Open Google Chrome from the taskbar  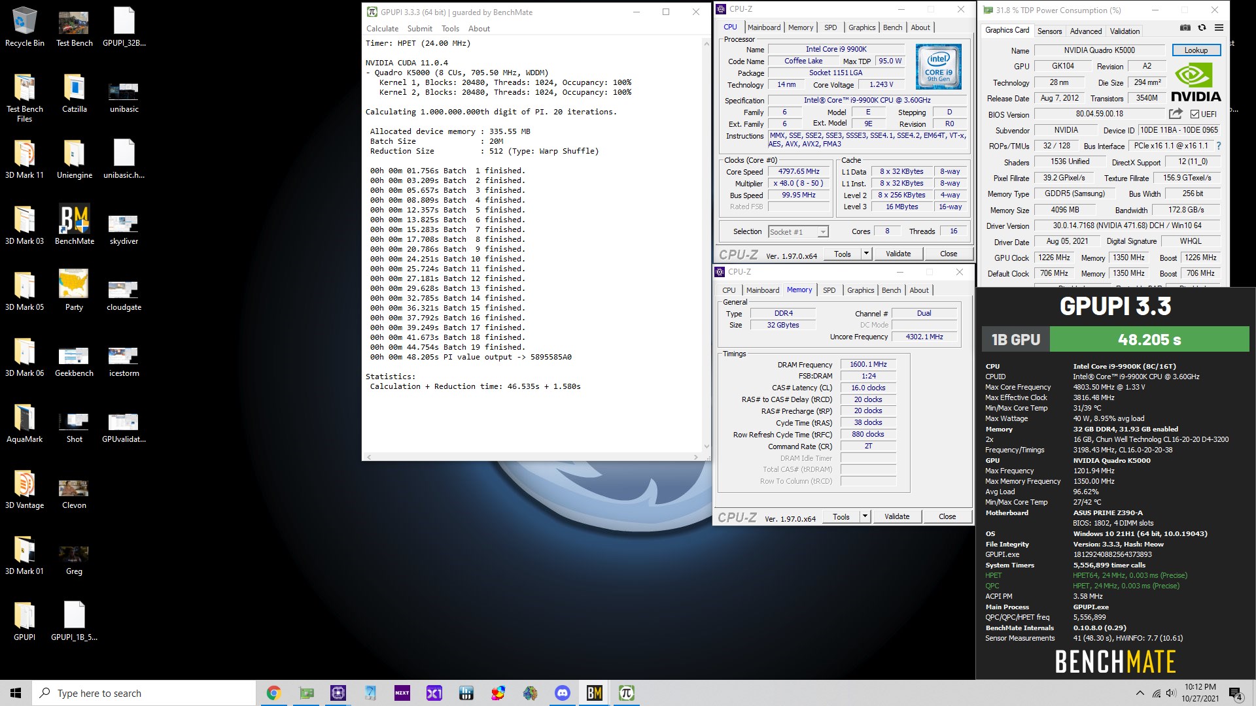274,693
